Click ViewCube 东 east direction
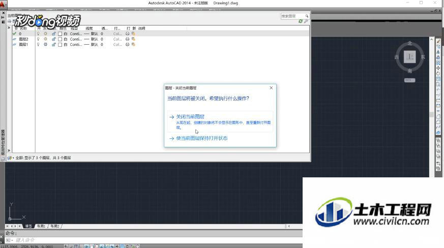Image resolution: width=444 pixels, height=248 pixels. (423, 57)
